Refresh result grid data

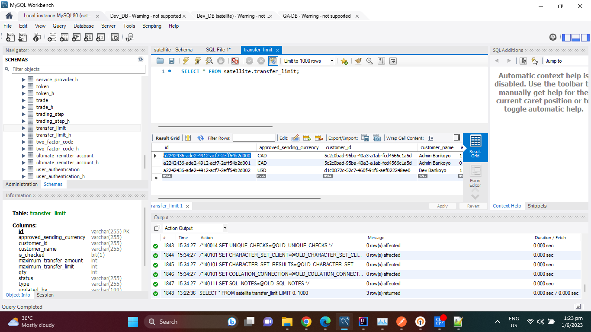[201, 138]
